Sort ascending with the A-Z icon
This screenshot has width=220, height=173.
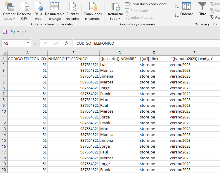pos(176,6)
